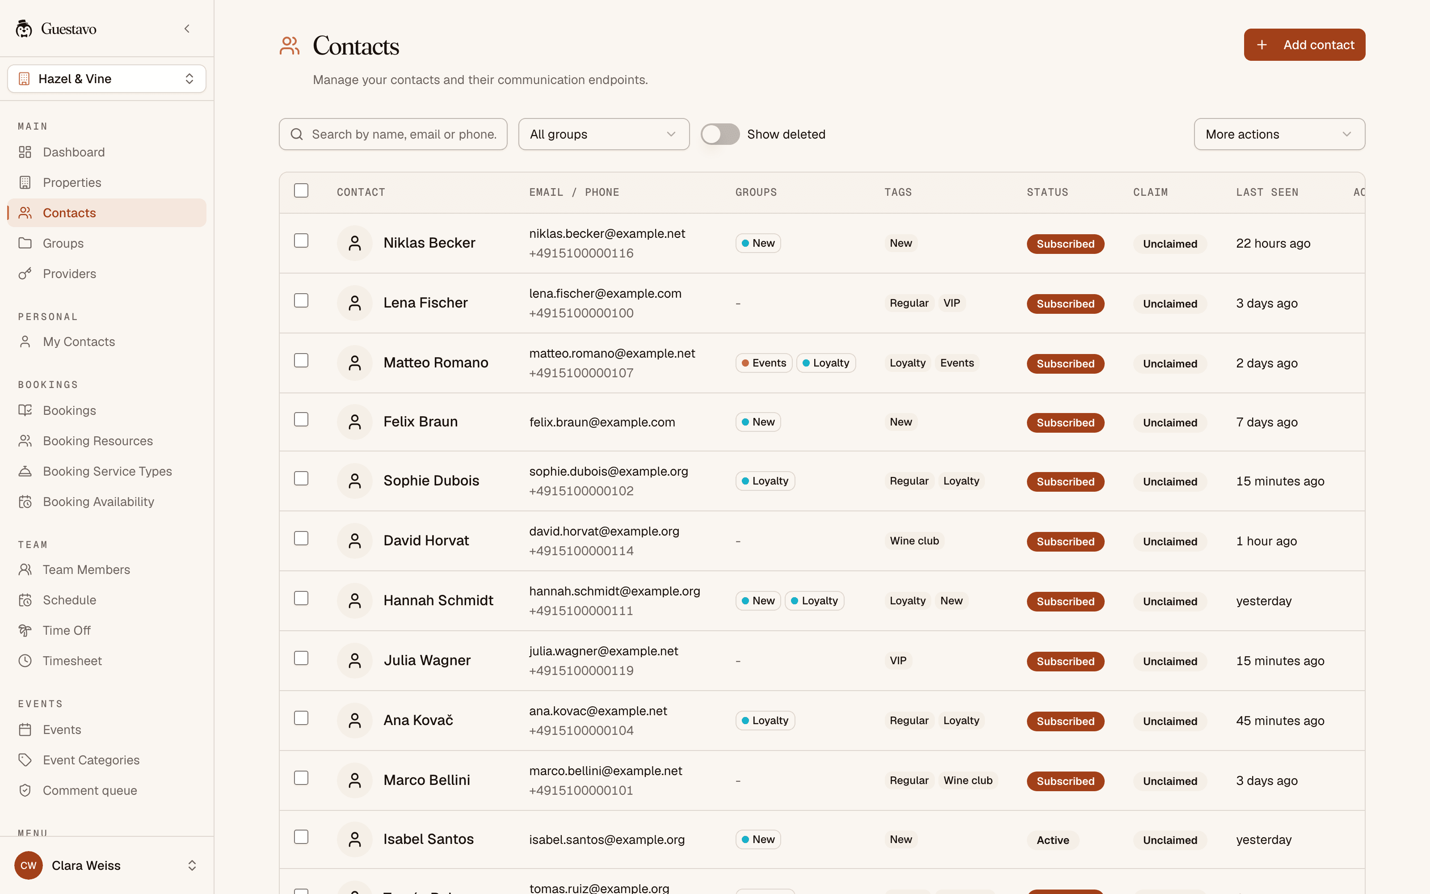Expand the Clara Weiss user menu
This screenshot has height=894, width=1430.
[107, 865]
